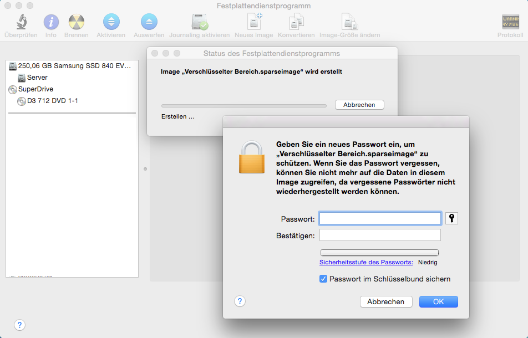Viewport: 528px width, 338px height.
Task: Open the Info toolbar icon
Action: click(x=51, y=22)
